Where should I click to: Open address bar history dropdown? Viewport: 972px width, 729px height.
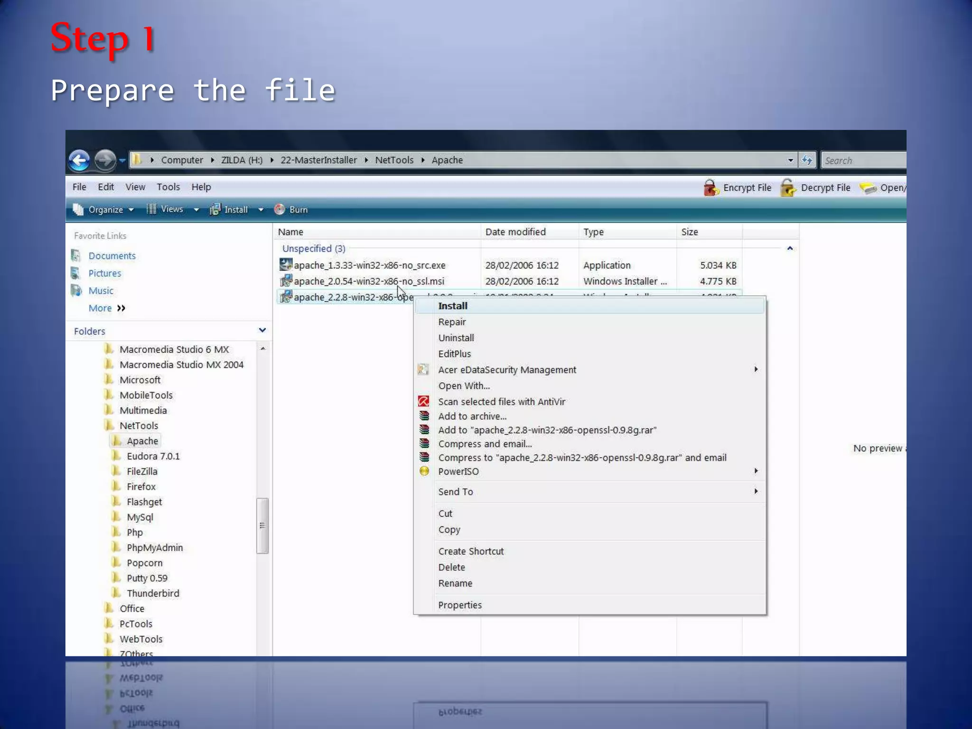click(x=790, y=160)
